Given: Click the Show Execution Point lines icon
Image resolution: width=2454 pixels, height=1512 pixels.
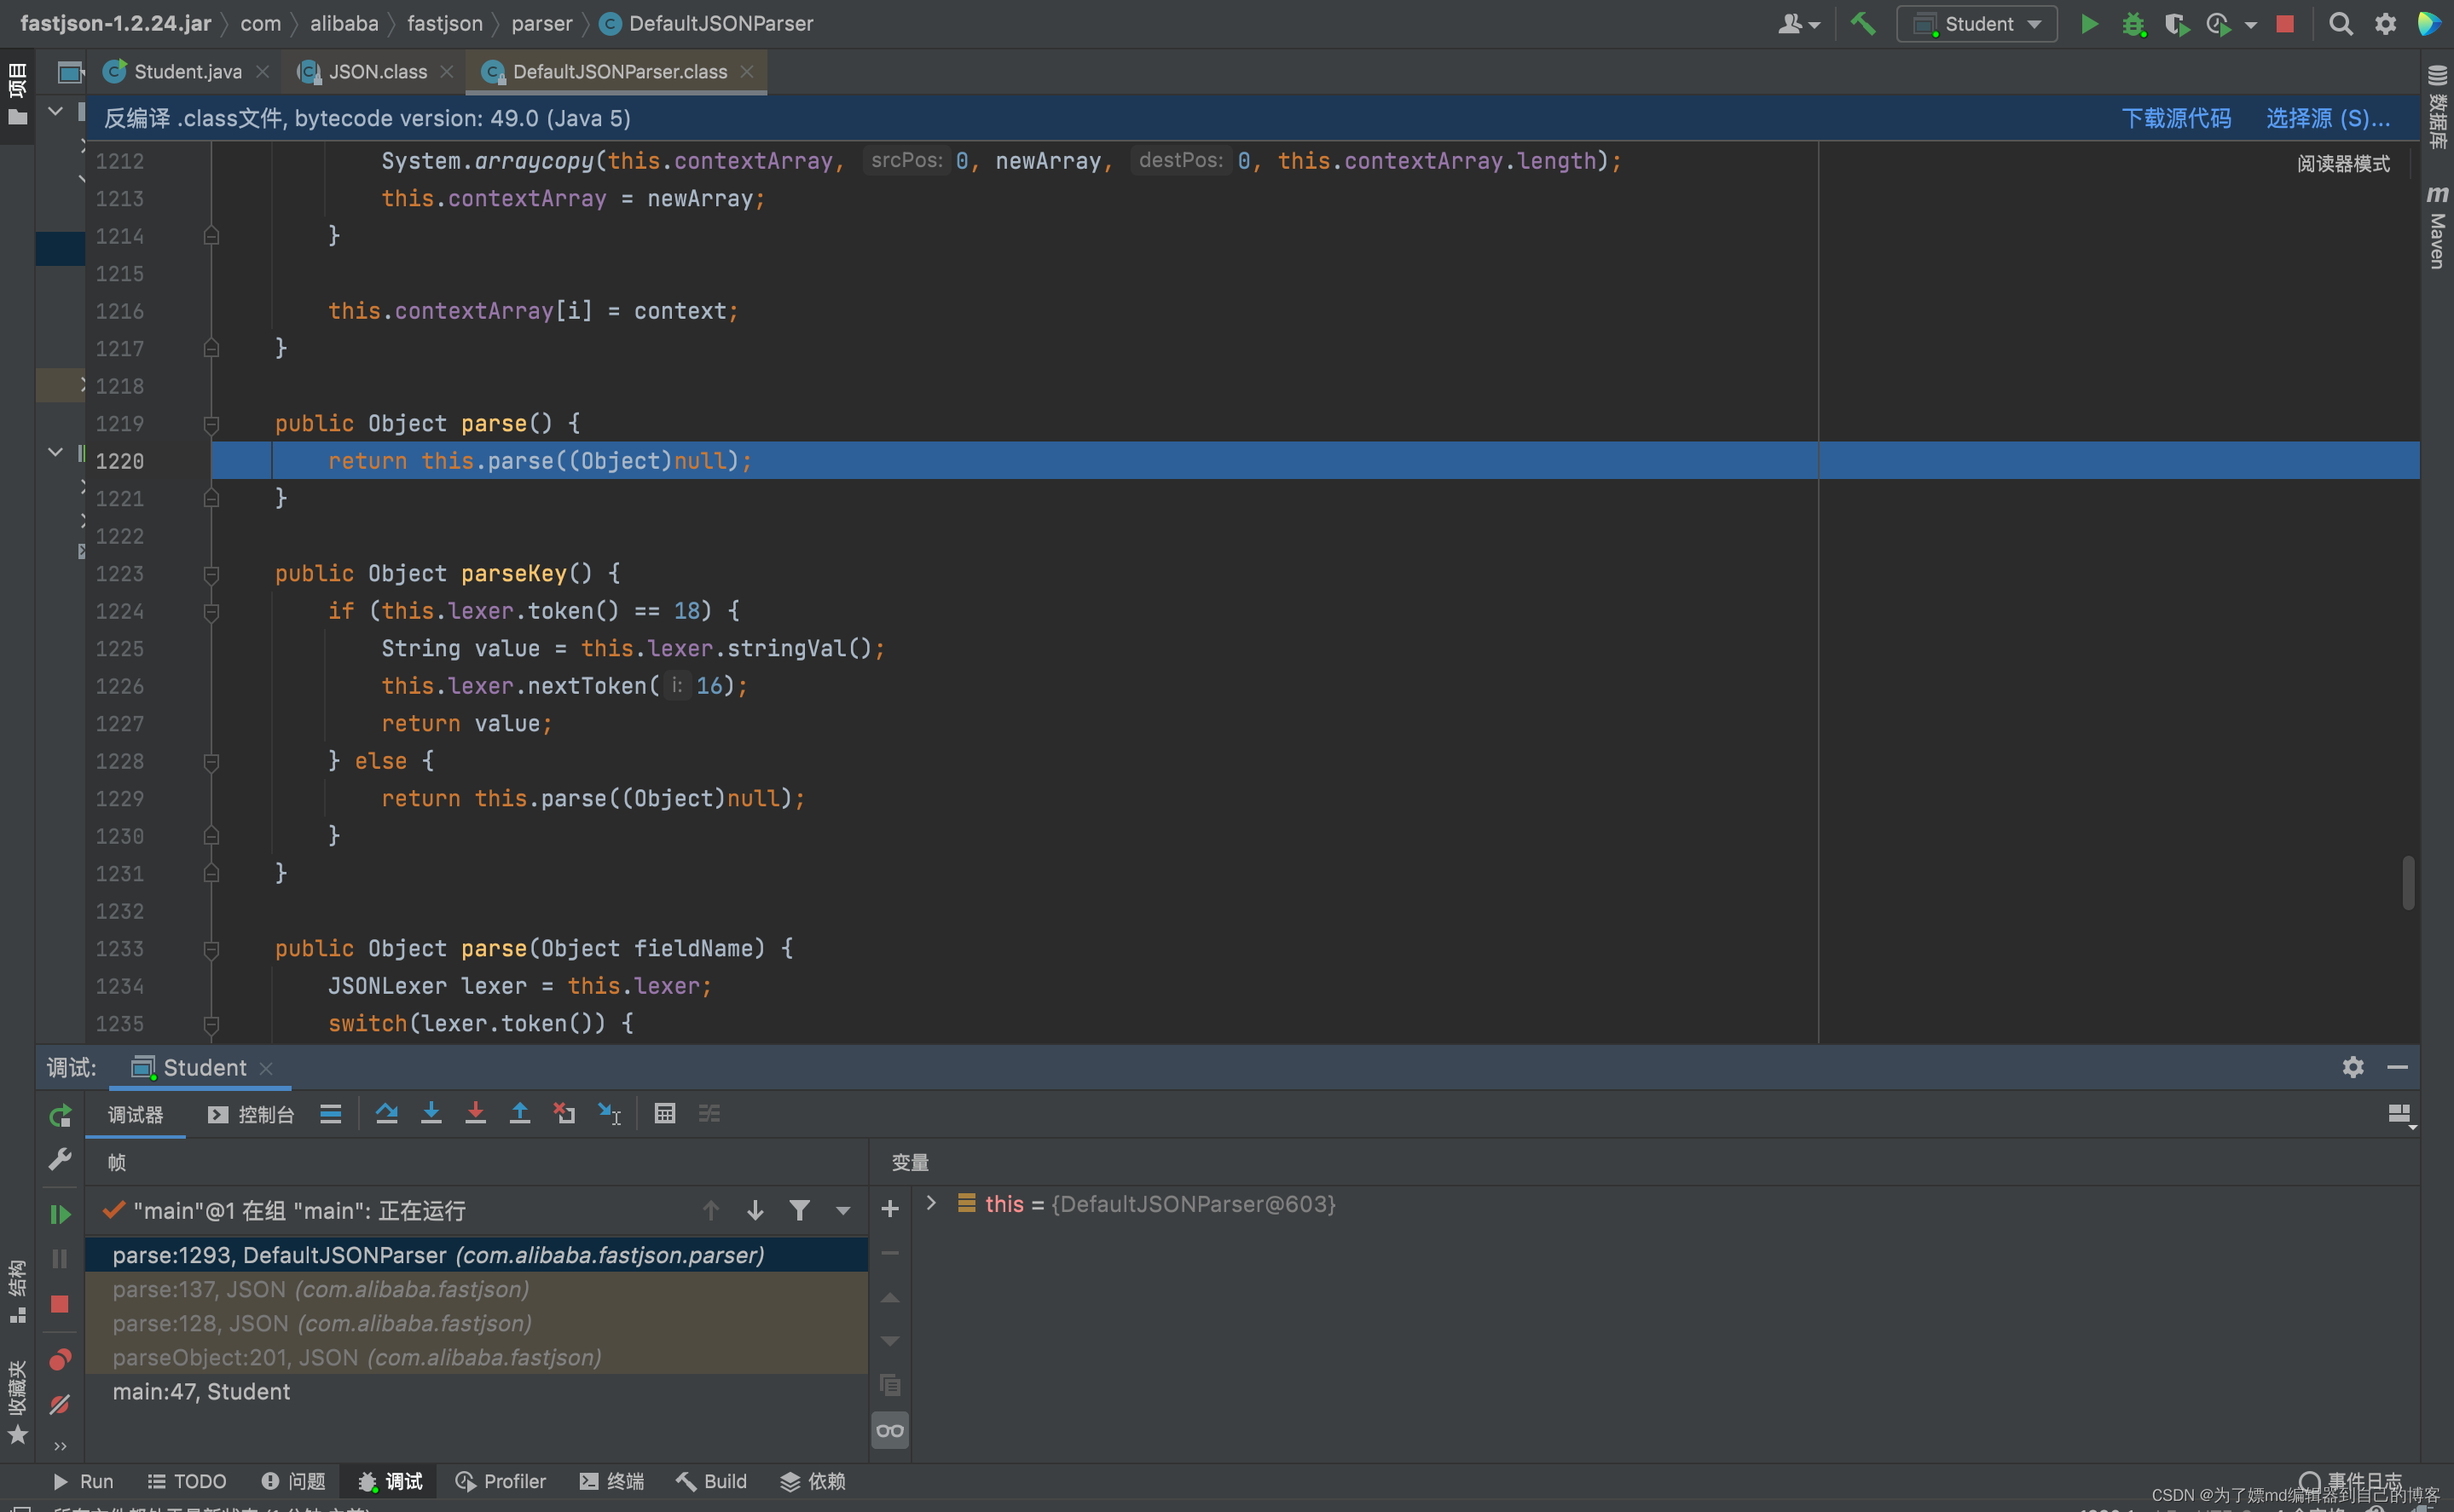Looking at the screenshot, I should (330, 1113).
